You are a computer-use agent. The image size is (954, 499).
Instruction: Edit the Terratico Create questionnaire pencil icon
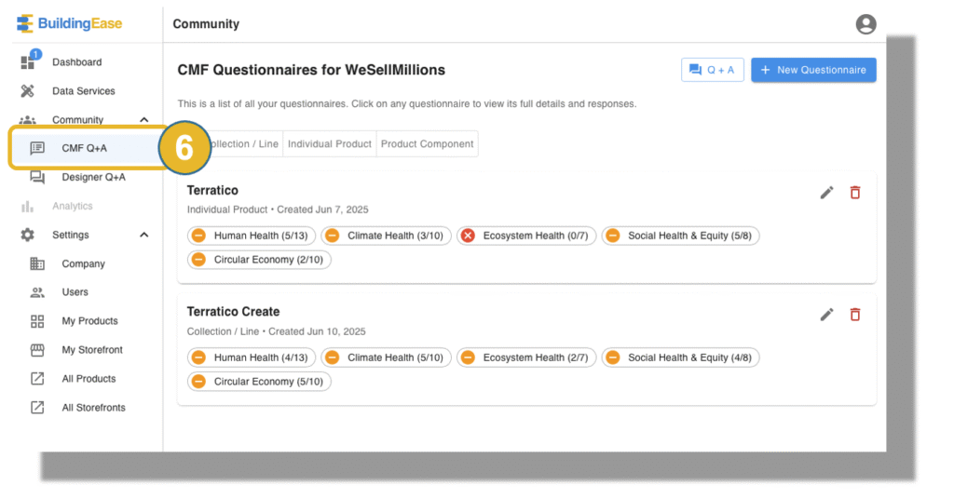click(826, 315)
